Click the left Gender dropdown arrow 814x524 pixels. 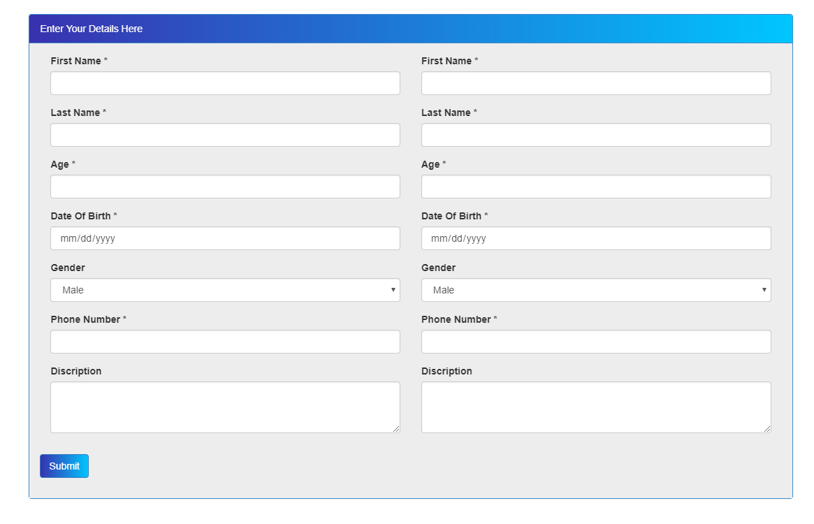(393, 289)
